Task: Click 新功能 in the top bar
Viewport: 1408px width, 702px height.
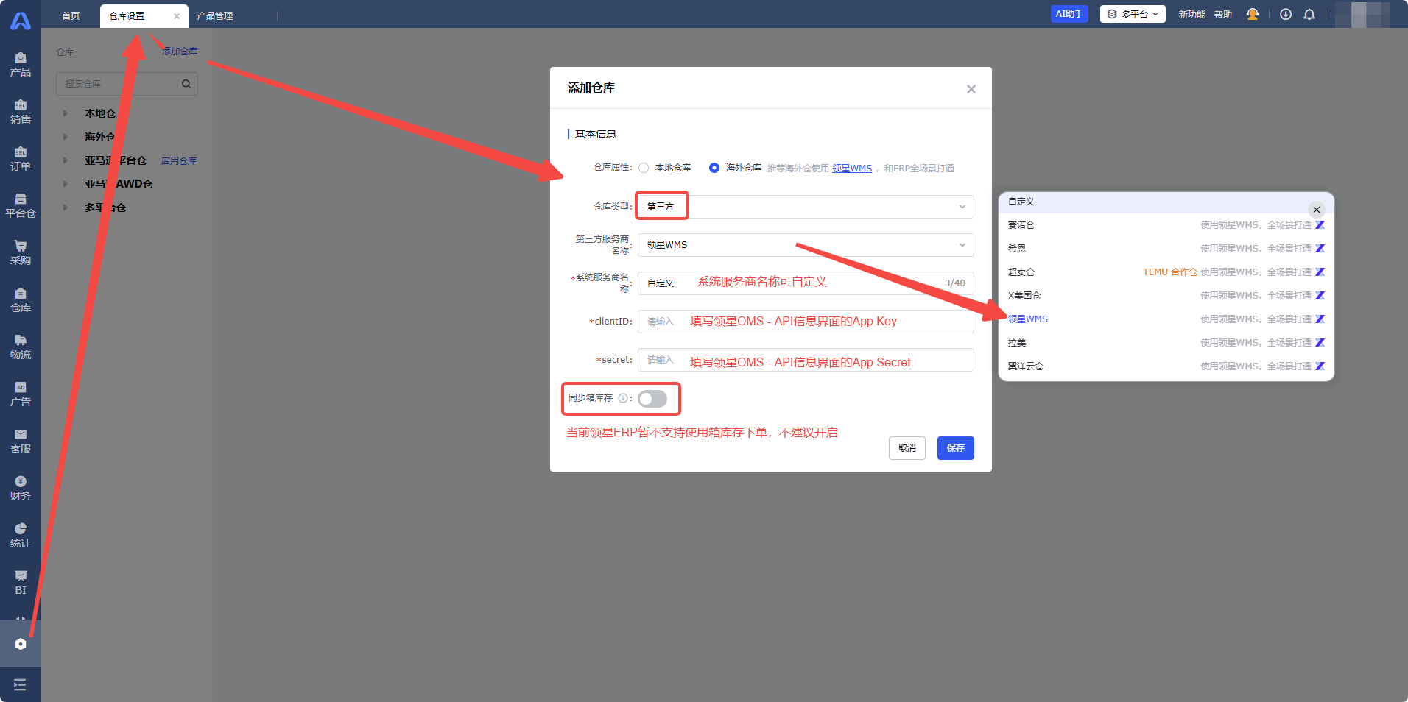Action: 1191,15
